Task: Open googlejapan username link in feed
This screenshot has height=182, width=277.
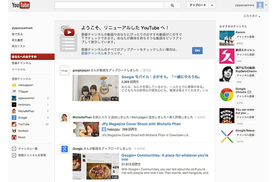Action: (x=81, y=70)
